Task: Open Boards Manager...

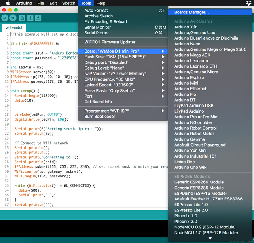Action: (x=210, y=12)
